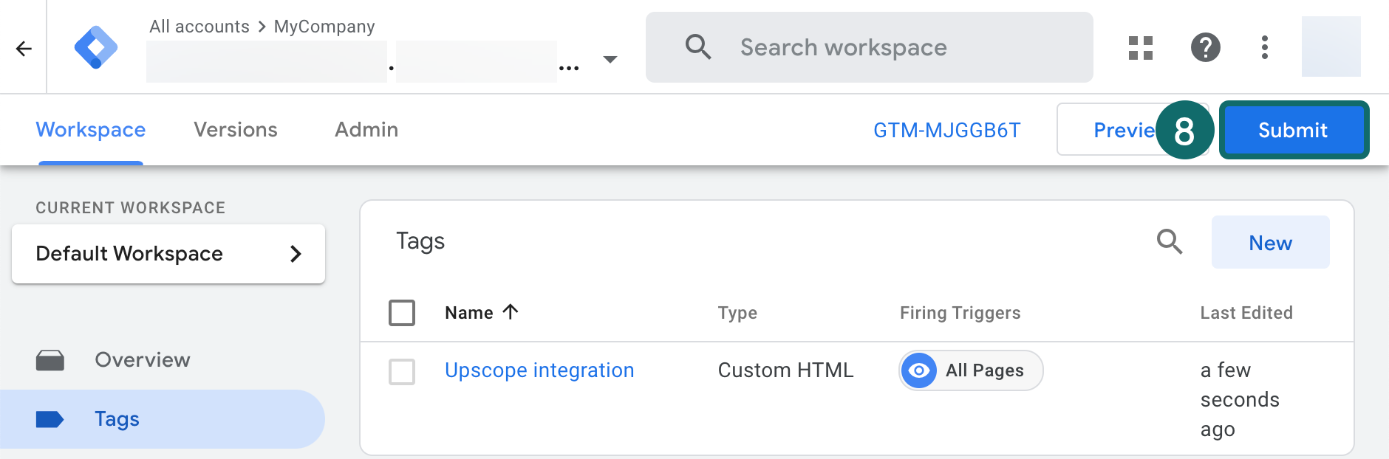
Task: Switch to the Versions tab
Action: 236,130
